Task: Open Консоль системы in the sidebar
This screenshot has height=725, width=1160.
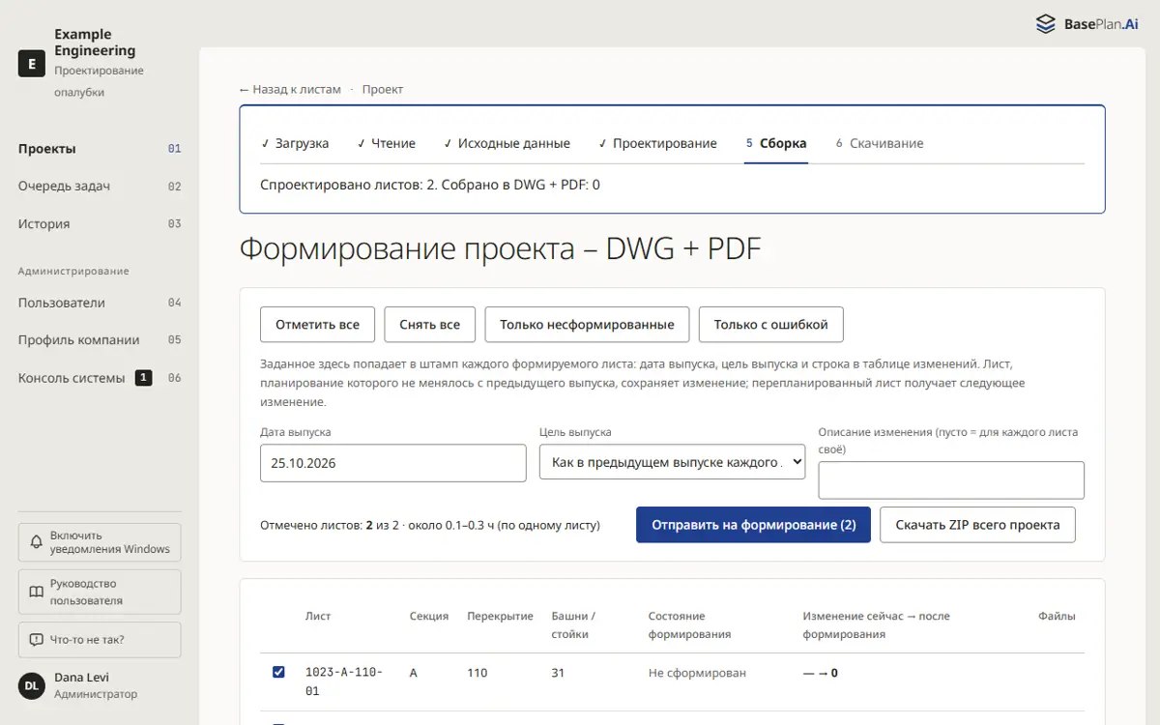Action: 100,378
